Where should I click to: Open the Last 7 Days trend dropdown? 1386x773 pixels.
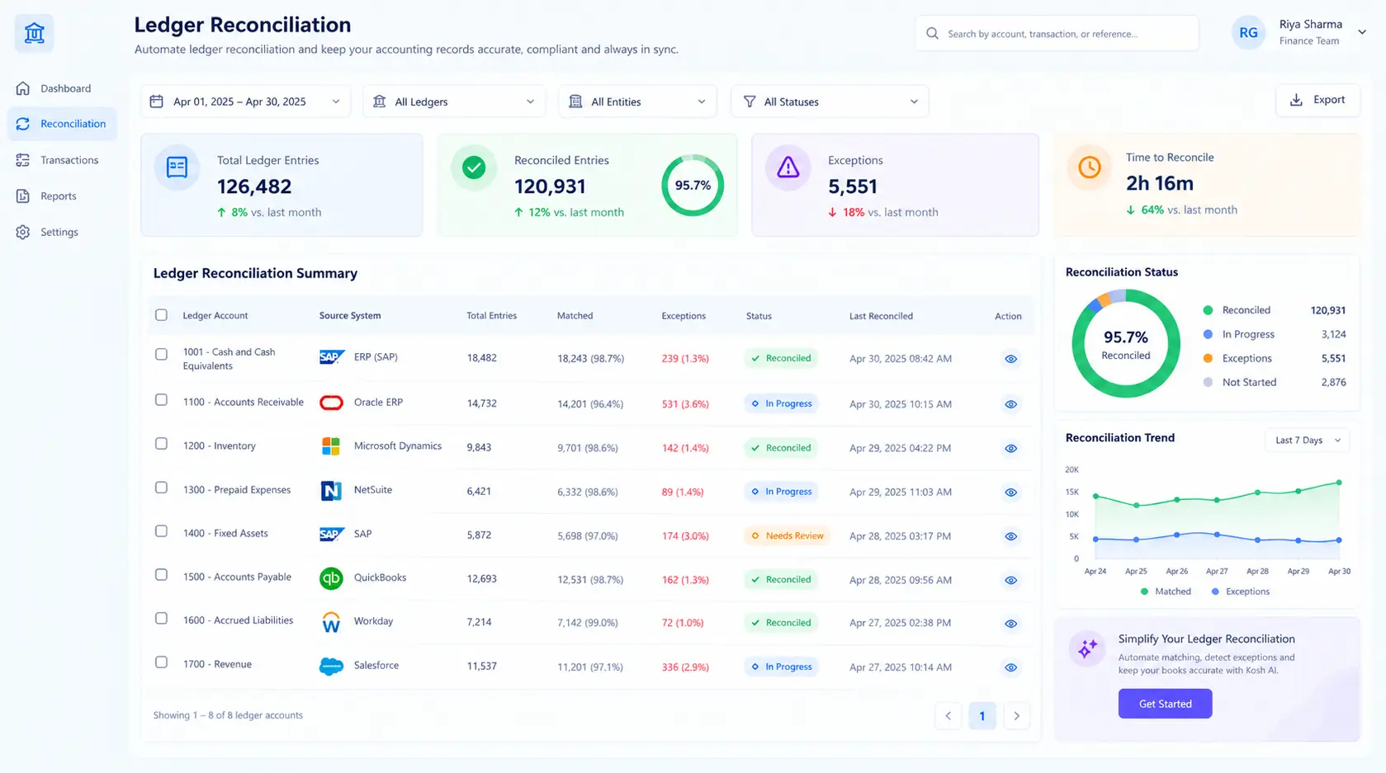point(1308,441)
